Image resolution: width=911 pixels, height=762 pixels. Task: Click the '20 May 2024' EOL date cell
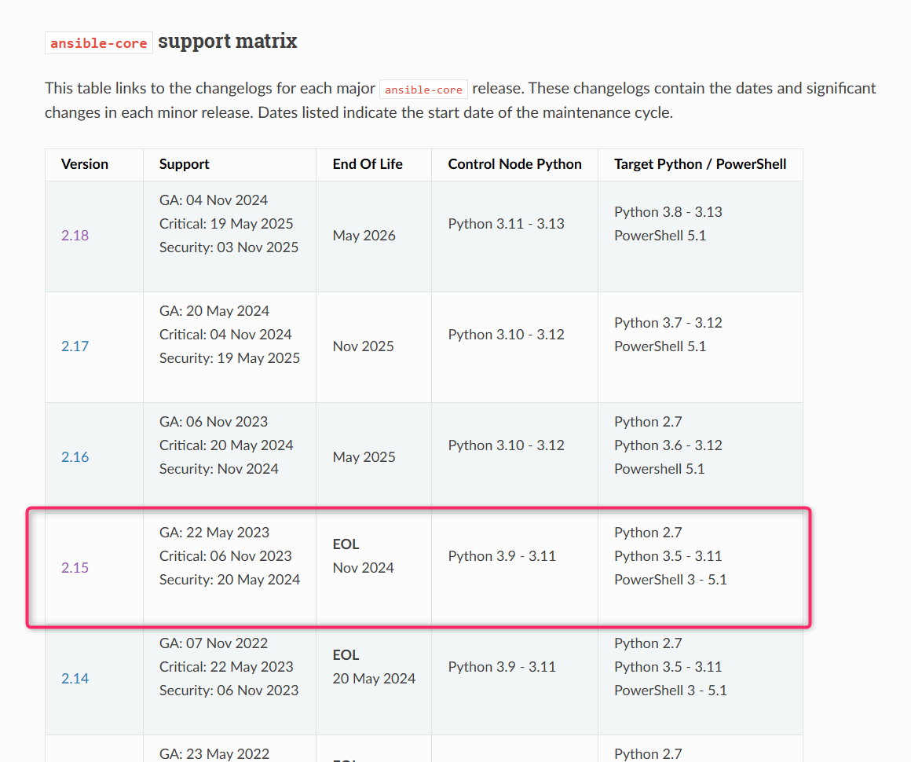pyautogui.click(x=374, y=679)
